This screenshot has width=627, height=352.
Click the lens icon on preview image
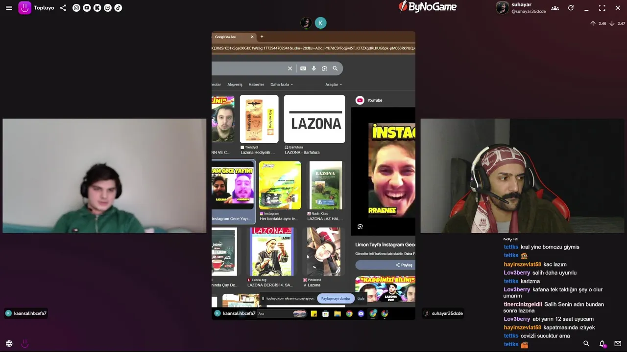[x=360, y=226]
